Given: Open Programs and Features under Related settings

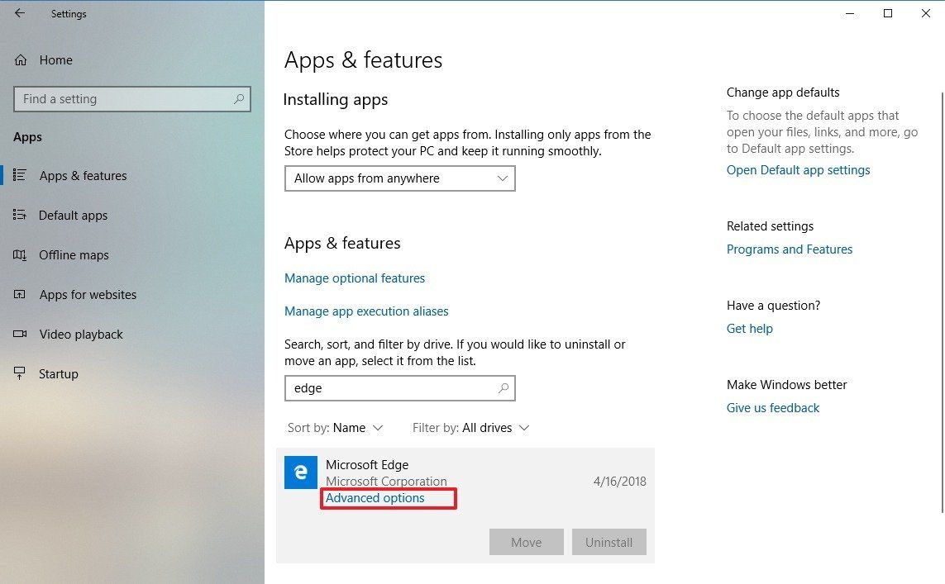Looking at the screenshot, I should pos(789,249).
